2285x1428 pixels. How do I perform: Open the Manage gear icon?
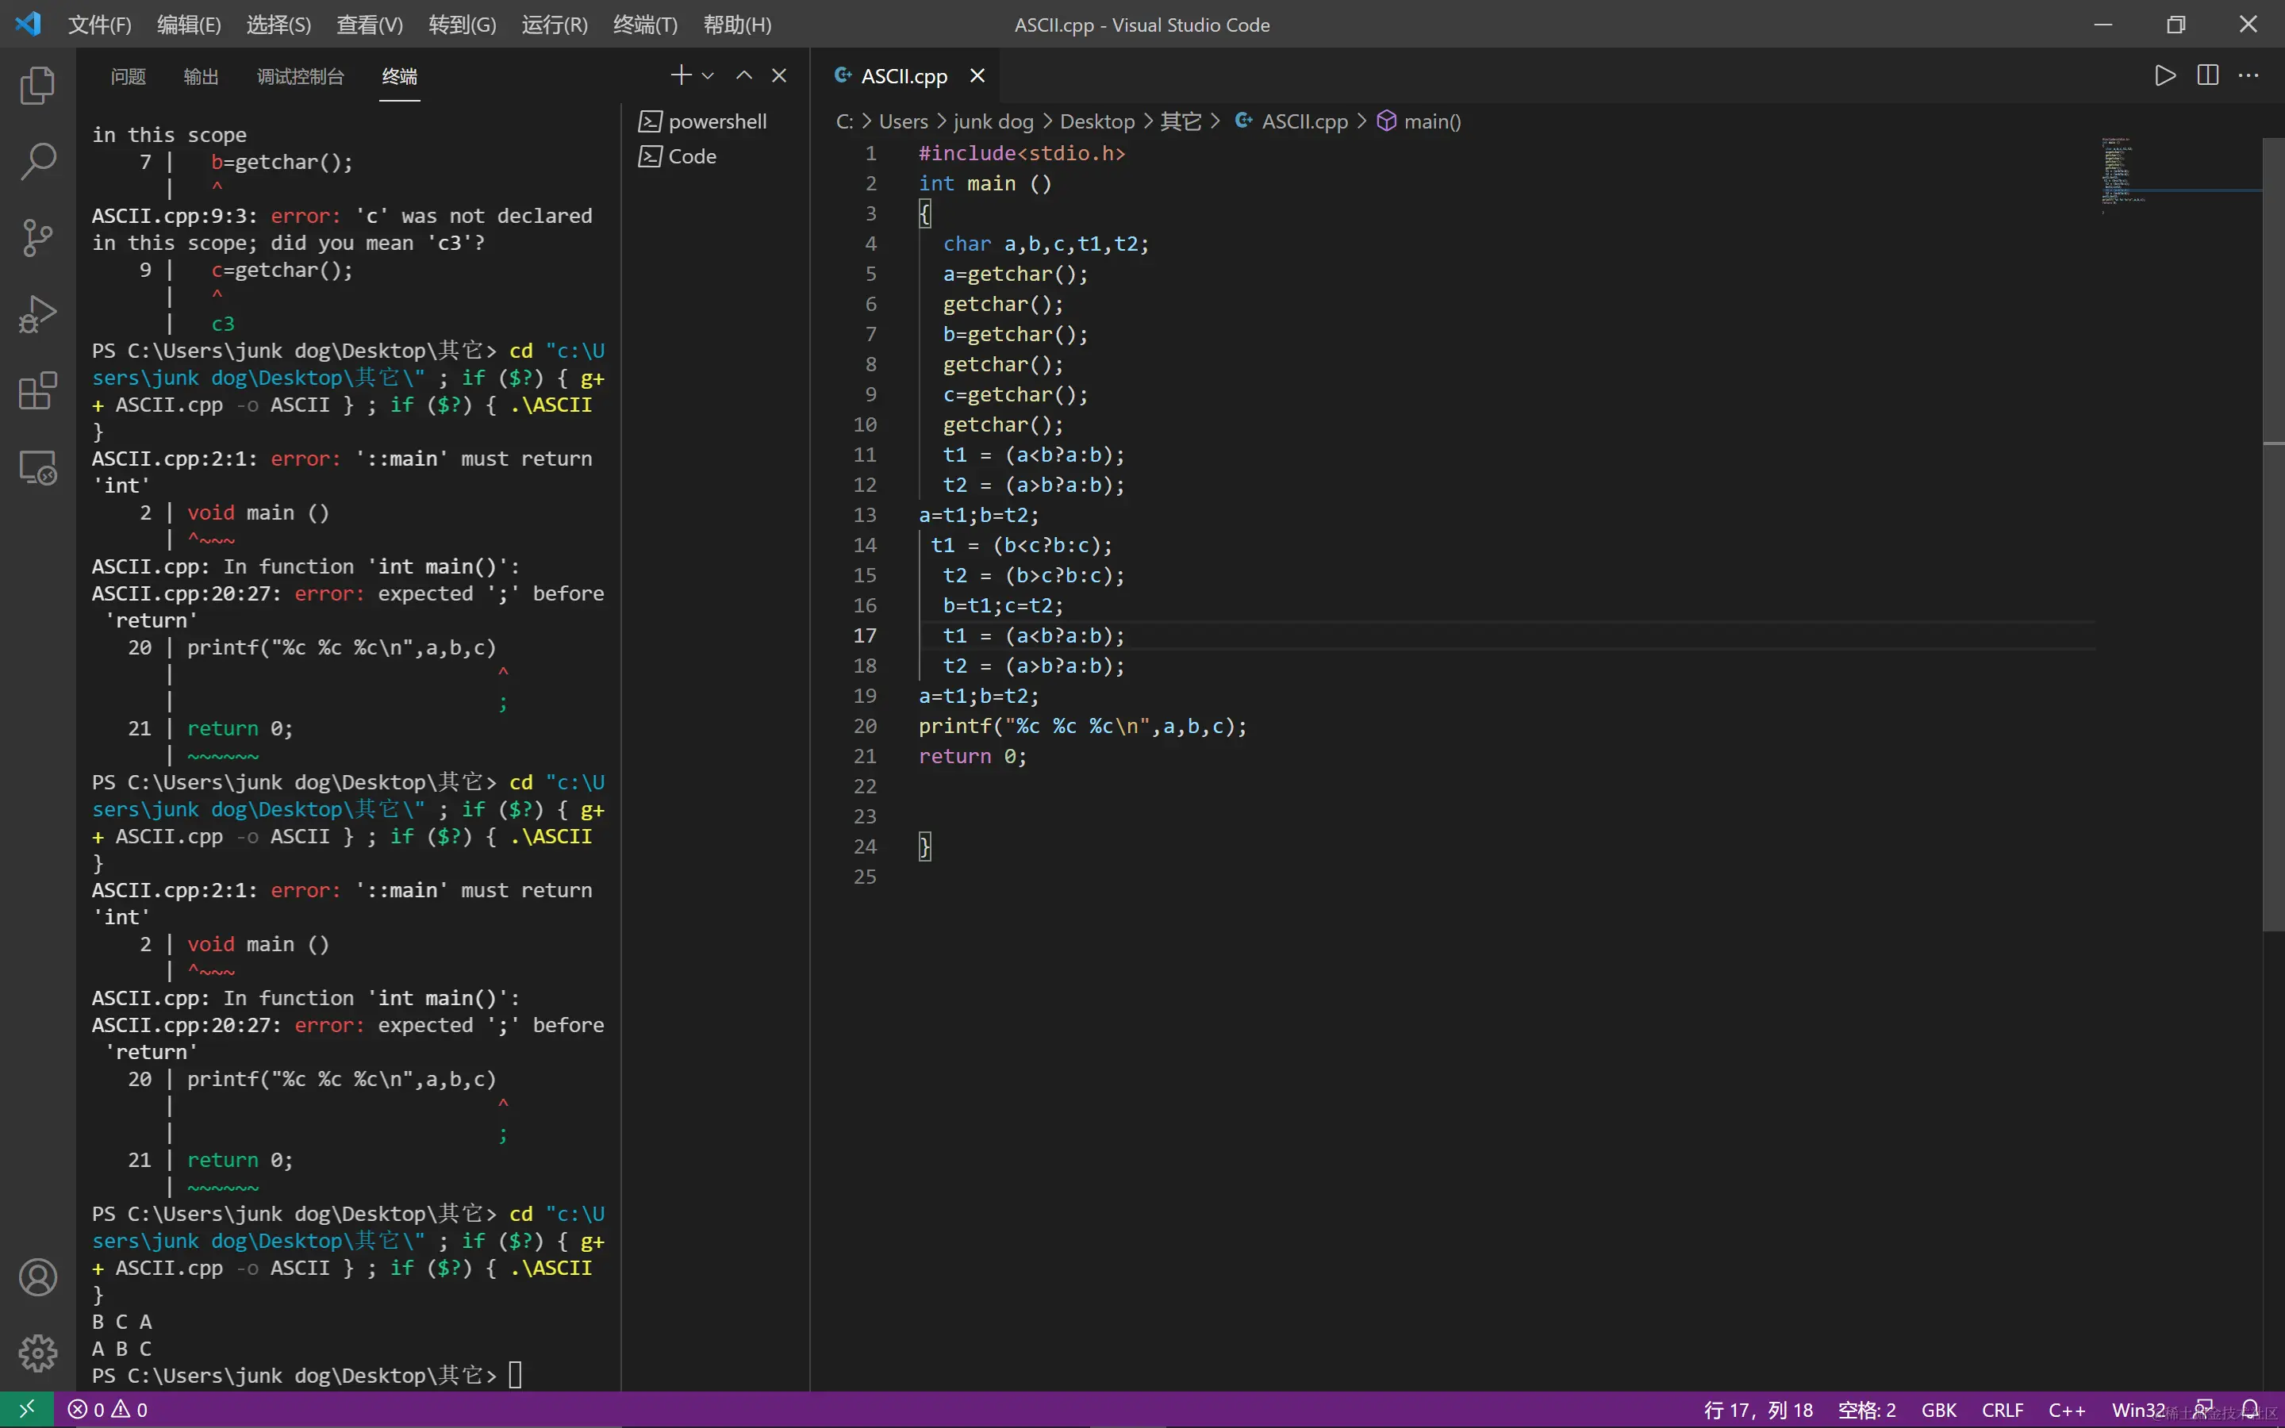(38, 1353)
